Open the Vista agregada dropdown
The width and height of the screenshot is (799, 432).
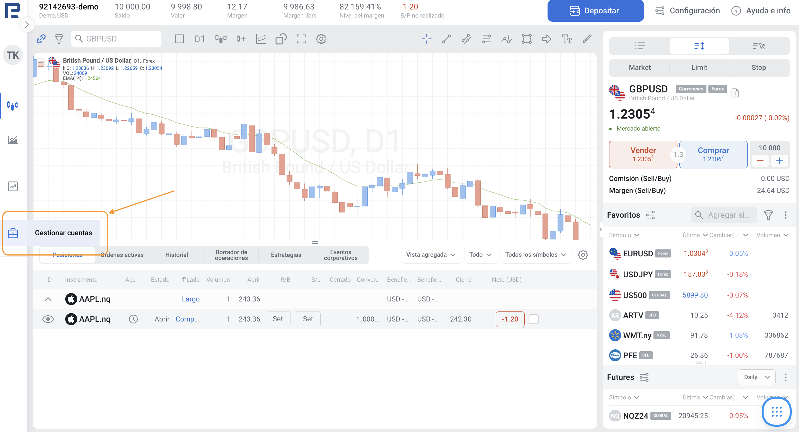click(x=431, y=255)
